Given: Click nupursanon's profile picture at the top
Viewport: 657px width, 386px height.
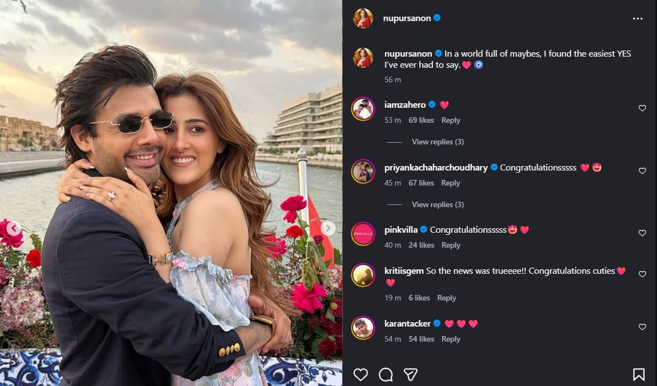Looking at the screenshot, I should (363, 18).
